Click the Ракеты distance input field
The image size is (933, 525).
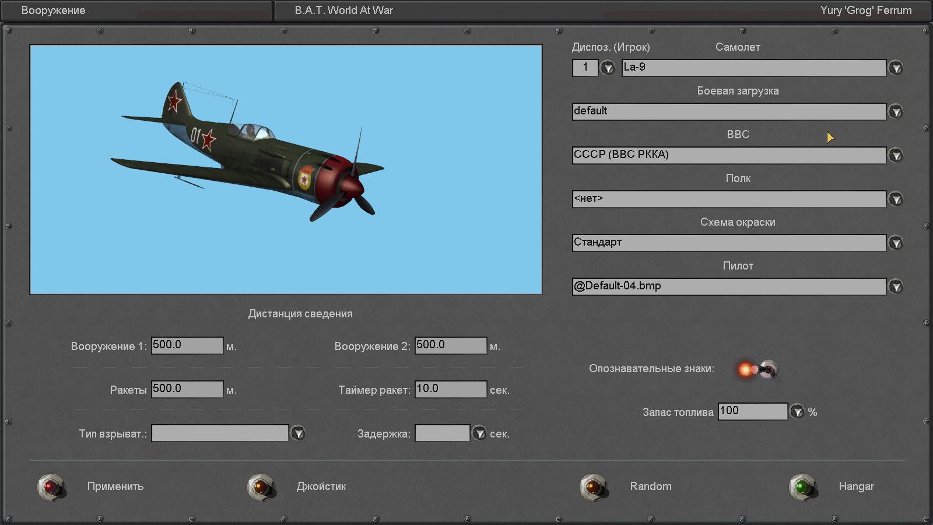pyautogui.click(x=187, y=389)
